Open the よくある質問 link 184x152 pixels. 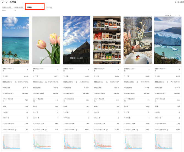point(179,2)
